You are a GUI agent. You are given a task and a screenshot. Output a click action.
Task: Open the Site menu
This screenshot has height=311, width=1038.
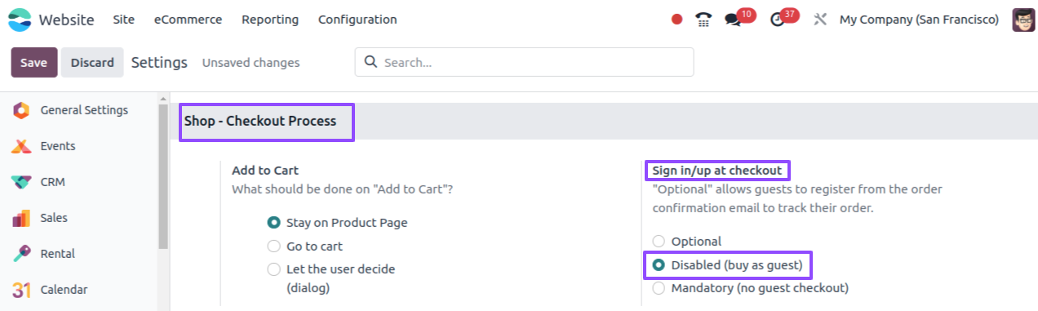pos(124,20)
